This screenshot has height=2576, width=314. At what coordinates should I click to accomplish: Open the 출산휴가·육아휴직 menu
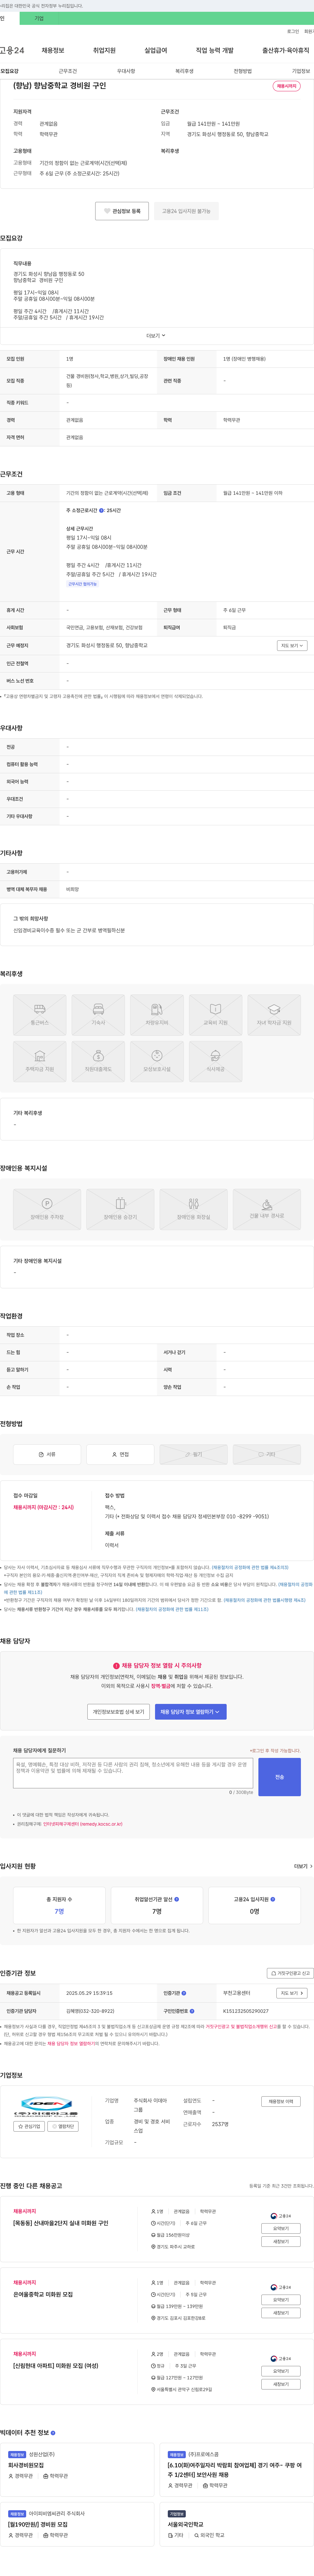click(286, 50)
